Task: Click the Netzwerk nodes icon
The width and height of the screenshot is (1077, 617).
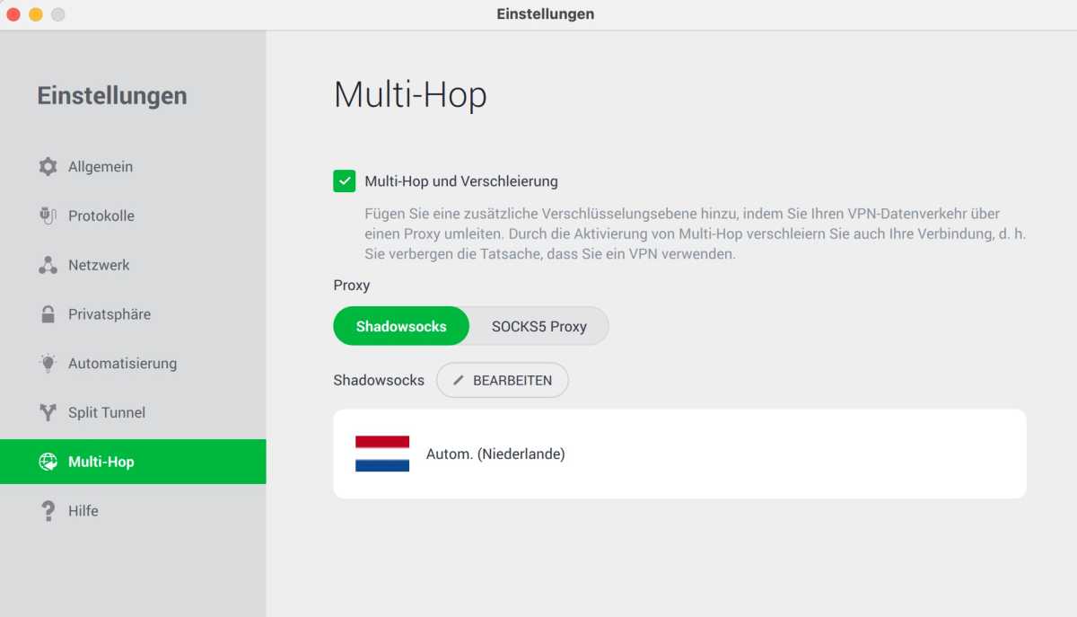Action: coord(48,266)
